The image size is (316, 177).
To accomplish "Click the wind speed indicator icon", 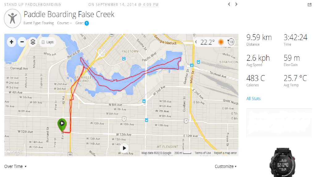I will 230,42.
